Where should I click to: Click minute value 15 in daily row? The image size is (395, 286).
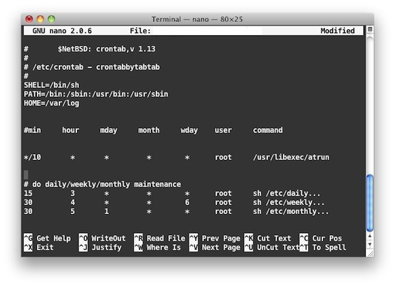(x=28, y=194)
